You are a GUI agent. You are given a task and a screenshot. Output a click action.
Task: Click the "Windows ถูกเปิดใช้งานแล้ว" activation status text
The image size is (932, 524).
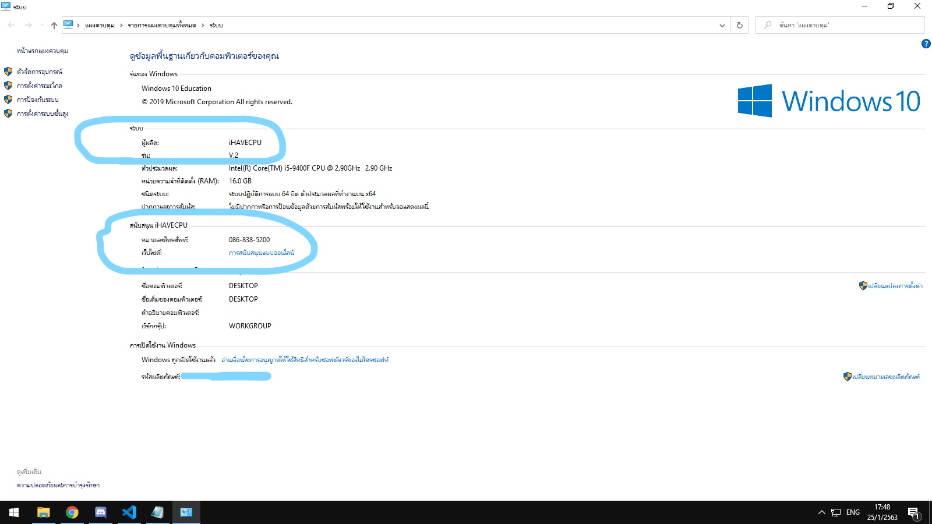178,360
